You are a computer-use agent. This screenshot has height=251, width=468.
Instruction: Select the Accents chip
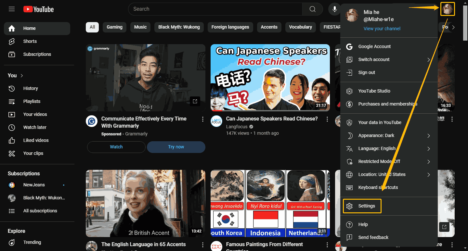tap(269, 27)
